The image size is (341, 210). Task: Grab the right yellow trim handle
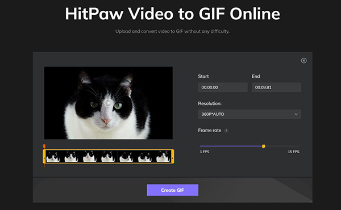coord(173,156)
